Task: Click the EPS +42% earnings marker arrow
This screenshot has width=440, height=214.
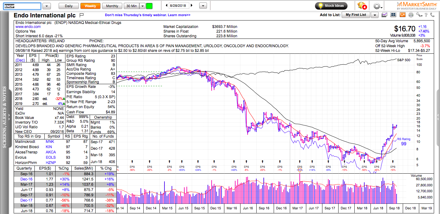Action: coord(234,162)
